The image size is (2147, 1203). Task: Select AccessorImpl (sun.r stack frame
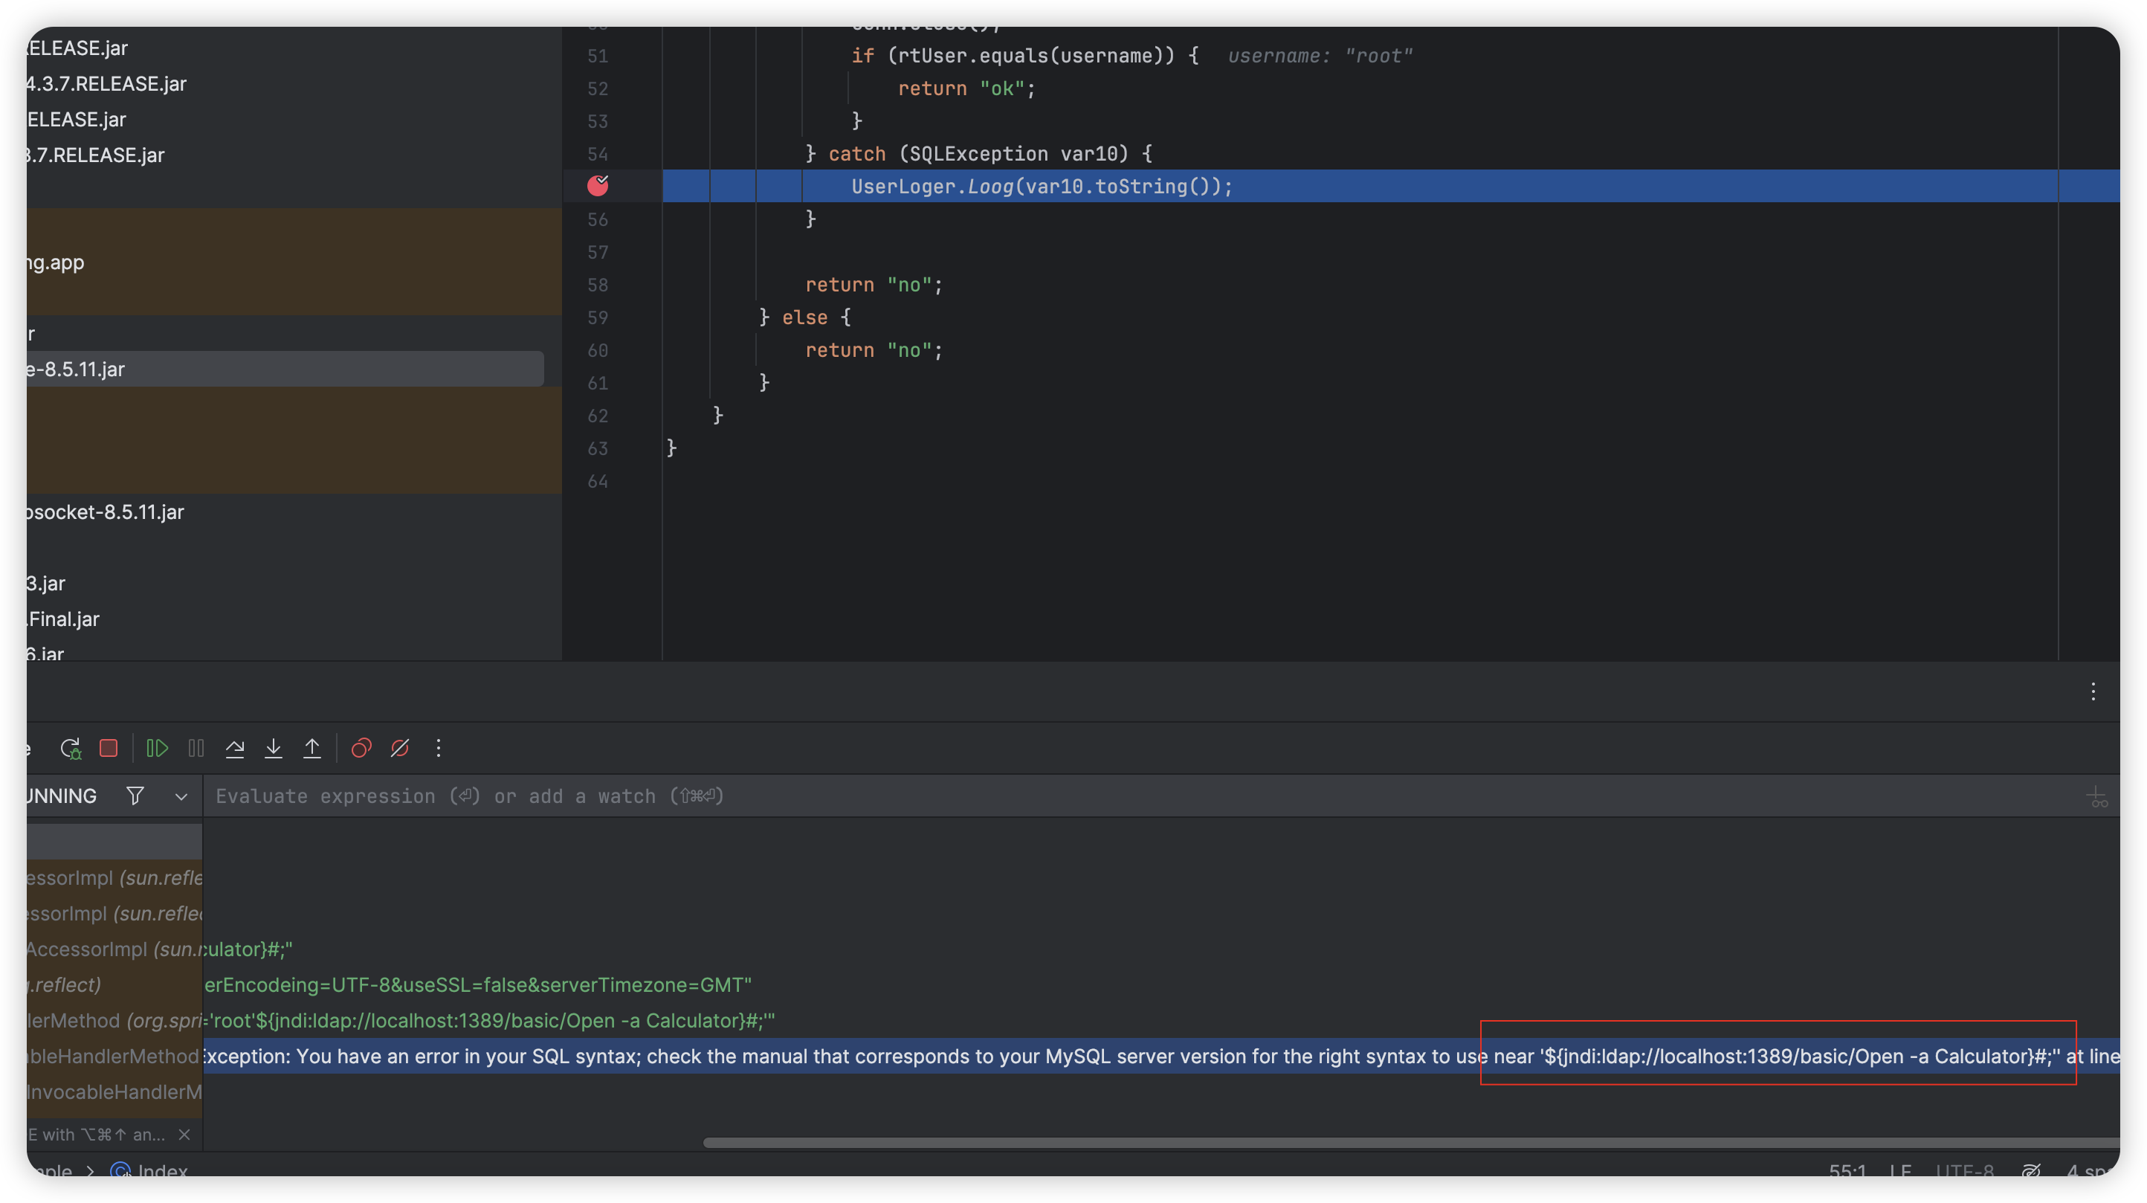click(x=114, y=949)
